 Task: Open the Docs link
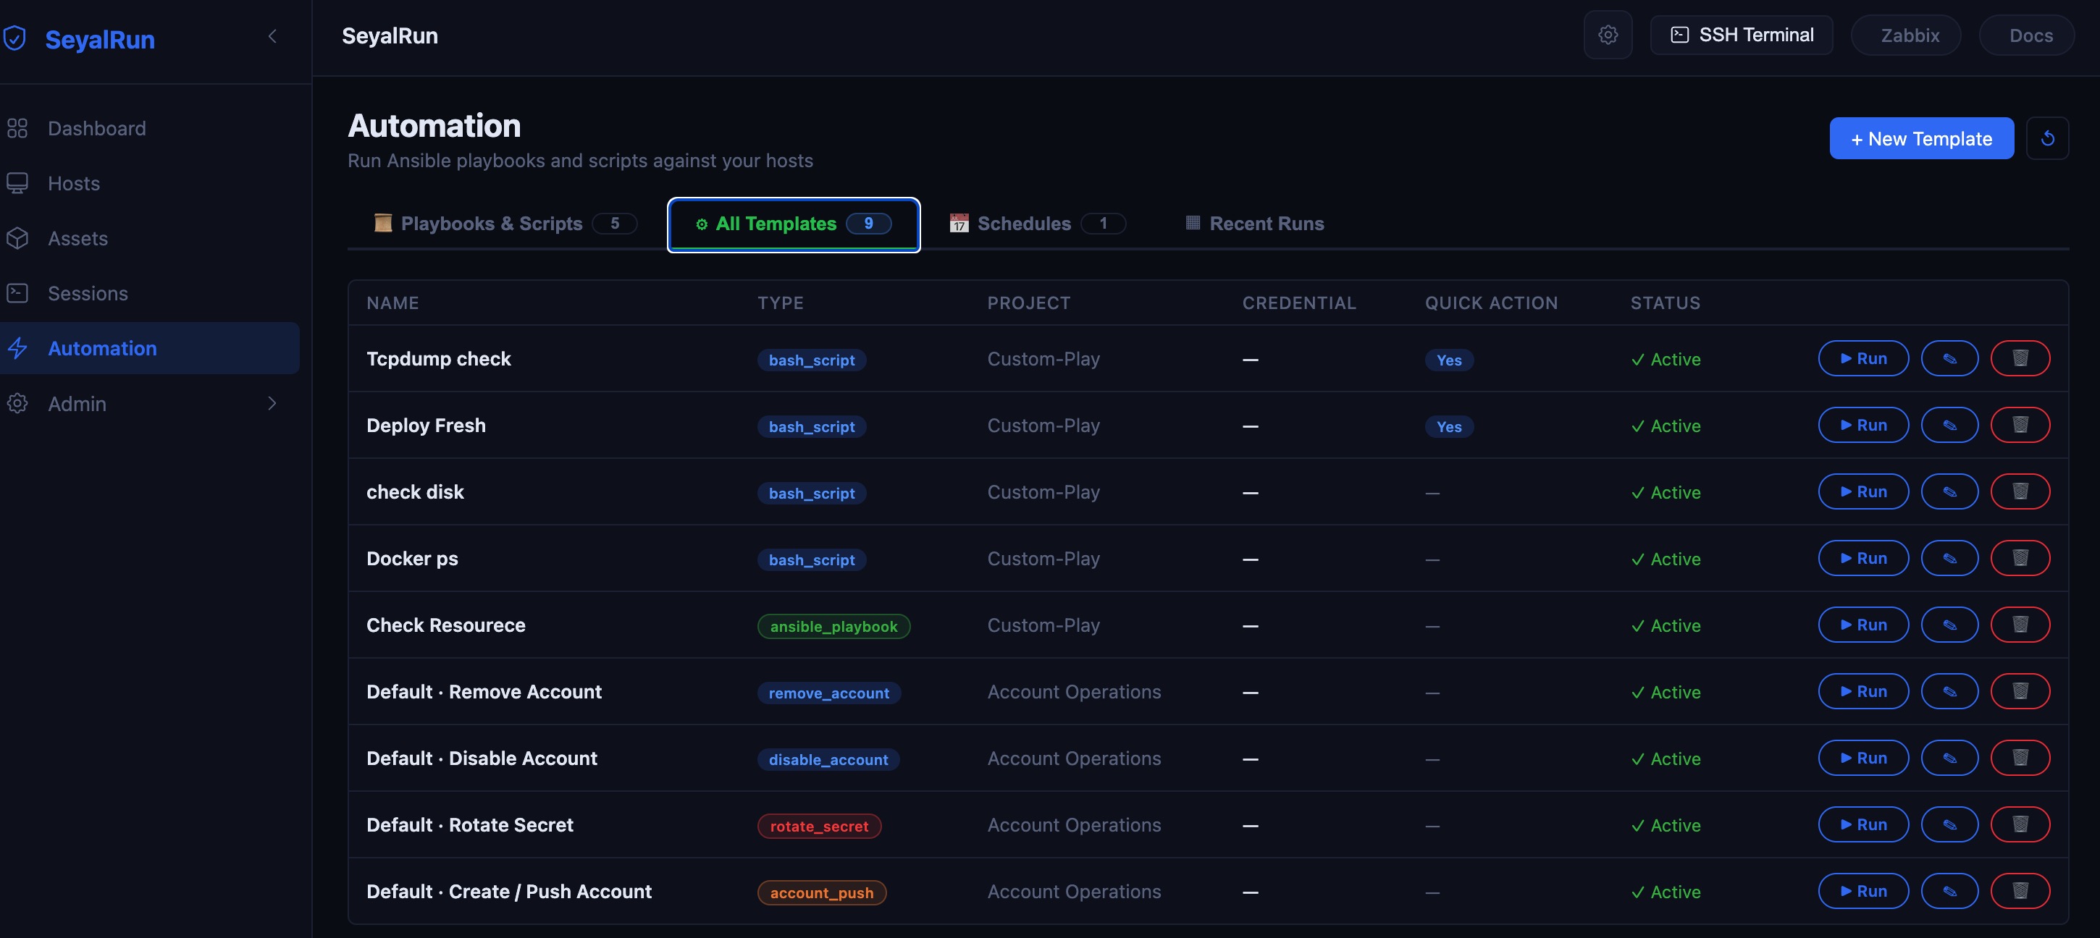click(x=2027, y=35)
